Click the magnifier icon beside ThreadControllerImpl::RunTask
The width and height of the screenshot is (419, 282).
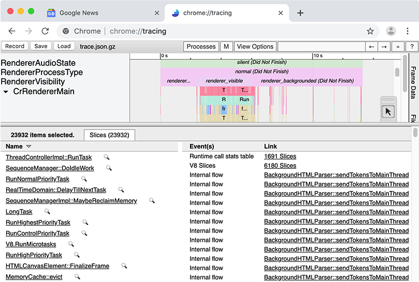point(106,157)
